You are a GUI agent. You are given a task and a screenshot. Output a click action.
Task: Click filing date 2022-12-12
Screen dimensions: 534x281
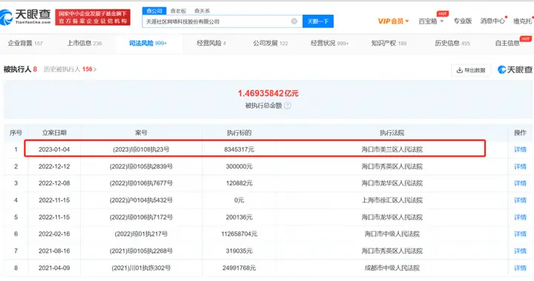[54, 166]
